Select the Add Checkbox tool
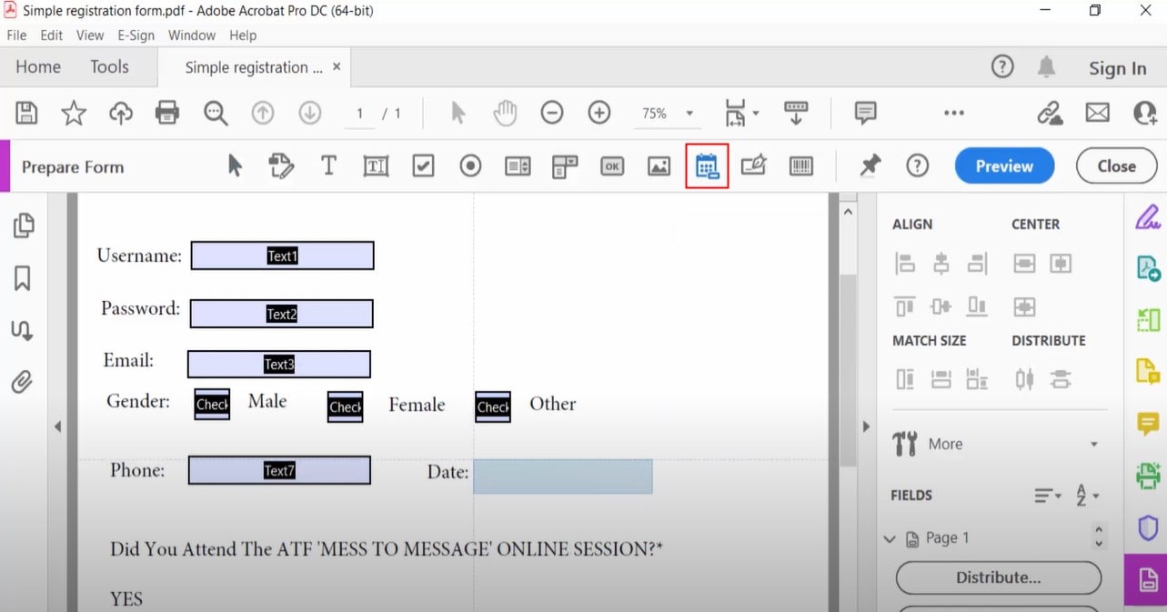 (423, 166)
